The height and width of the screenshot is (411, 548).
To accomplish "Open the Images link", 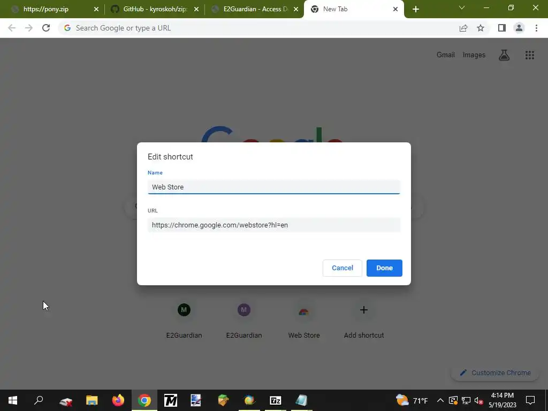I will (x=474, y=55).
